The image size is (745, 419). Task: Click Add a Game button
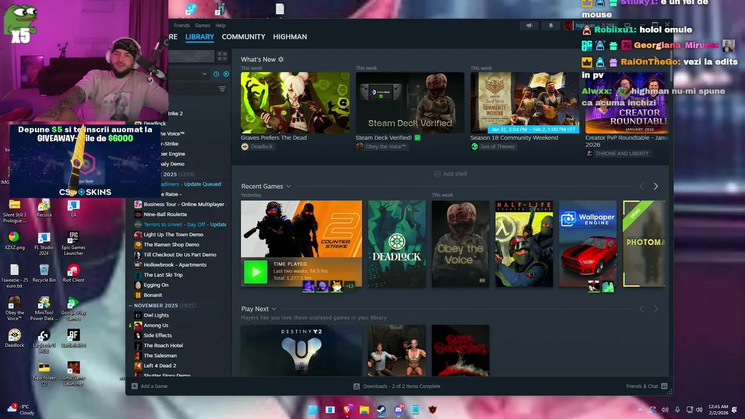click(150, 386)
